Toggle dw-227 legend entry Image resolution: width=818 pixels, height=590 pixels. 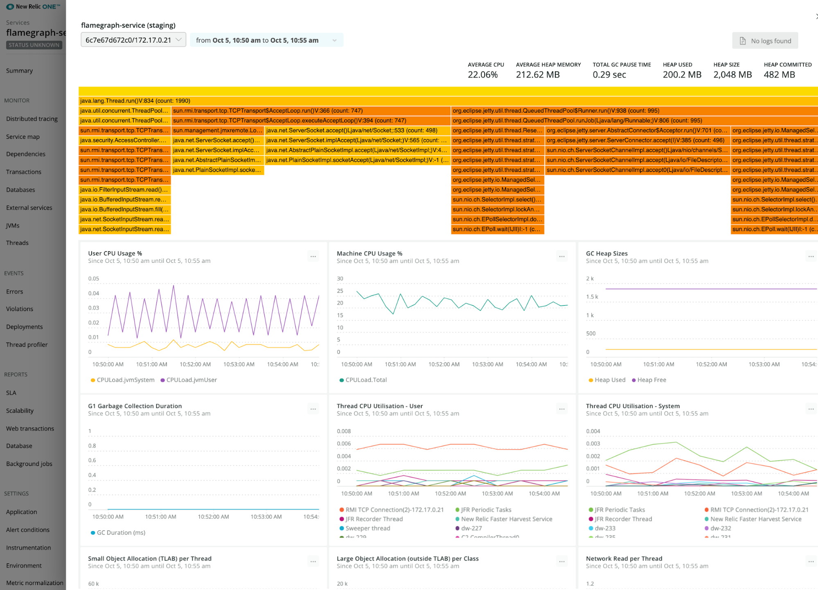[x=469, y=528]
